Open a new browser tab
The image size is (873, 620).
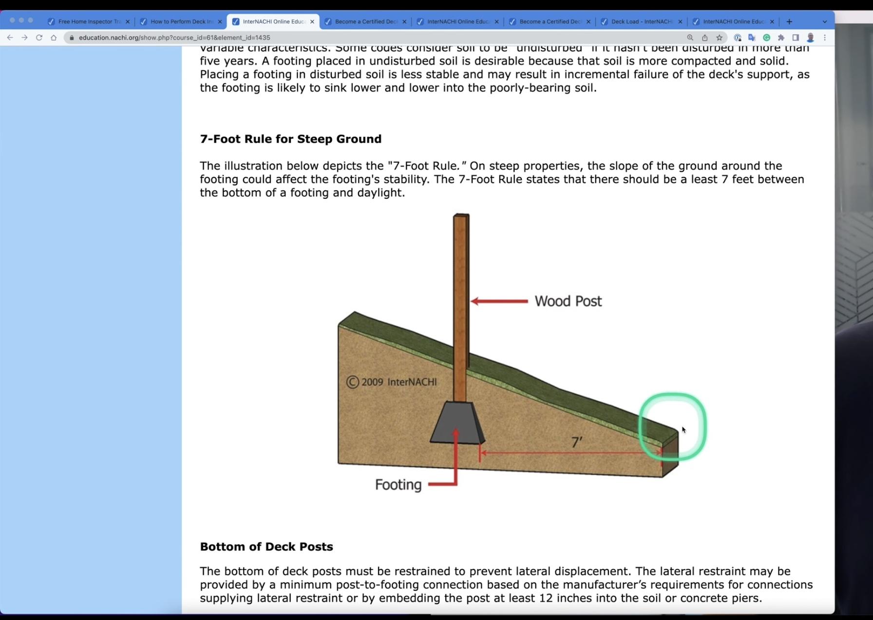coord(789,21)
